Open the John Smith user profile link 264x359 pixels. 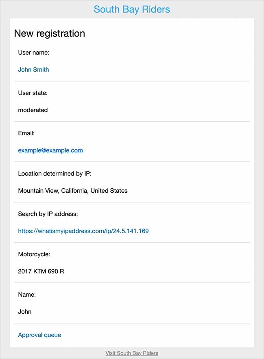(x=33, y=70)
